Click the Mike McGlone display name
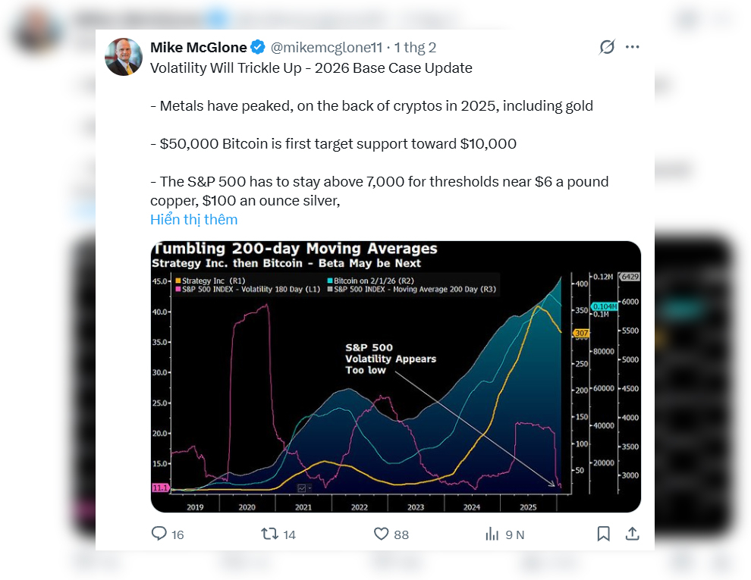Image resolution: width=751 pixels, height=580 pixels. (x=198, y=47)
